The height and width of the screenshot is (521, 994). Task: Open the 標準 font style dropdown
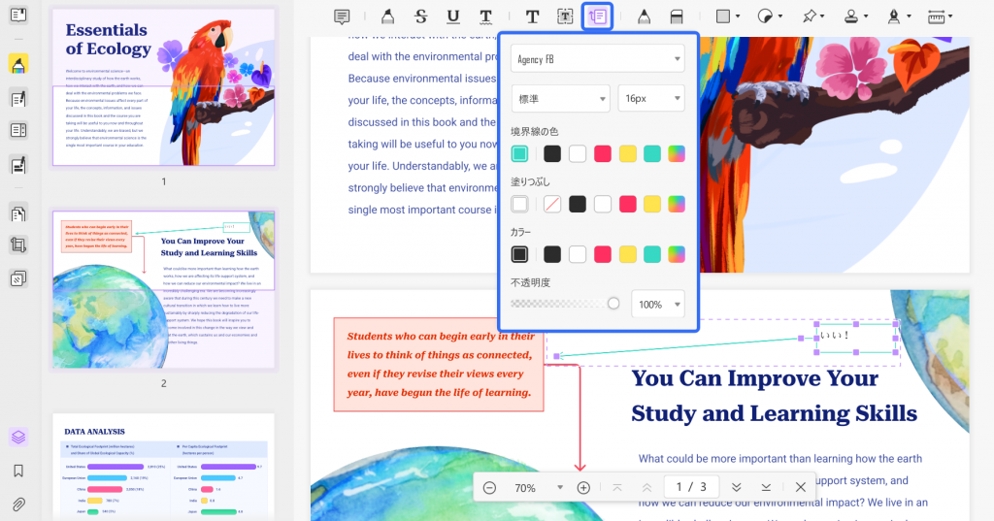[x=560, y=99]
